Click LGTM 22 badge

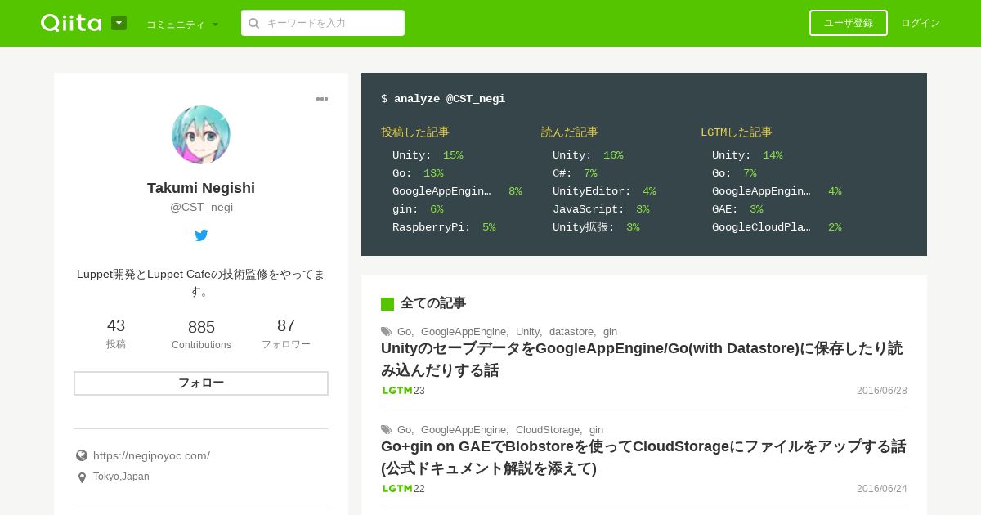tap(404, 489)
